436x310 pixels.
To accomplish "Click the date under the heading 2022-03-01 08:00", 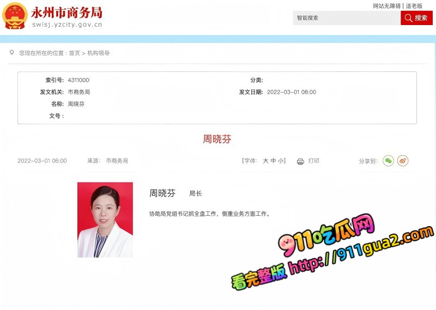I will (x=42, y=161).
